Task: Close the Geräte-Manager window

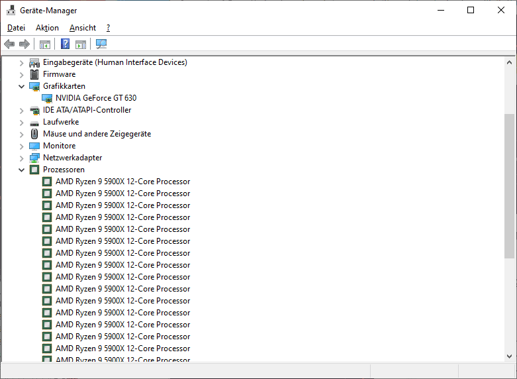Action: tap(501, 10)
